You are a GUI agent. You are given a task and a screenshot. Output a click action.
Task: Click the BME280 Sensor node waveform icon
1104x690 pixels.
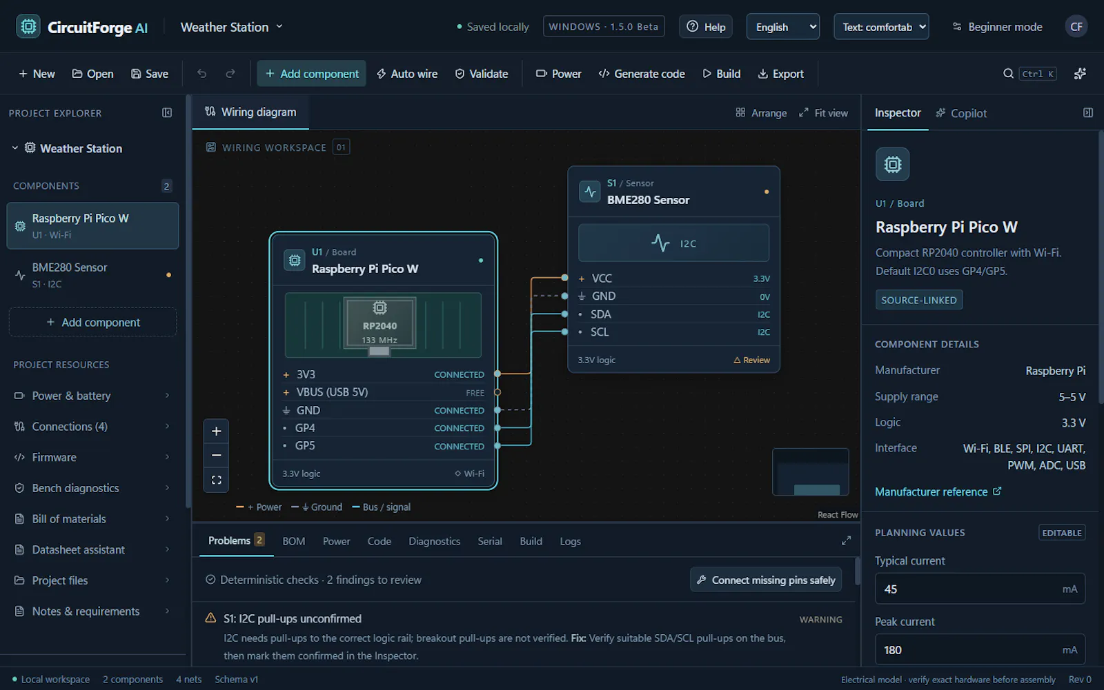coord(590,192)
